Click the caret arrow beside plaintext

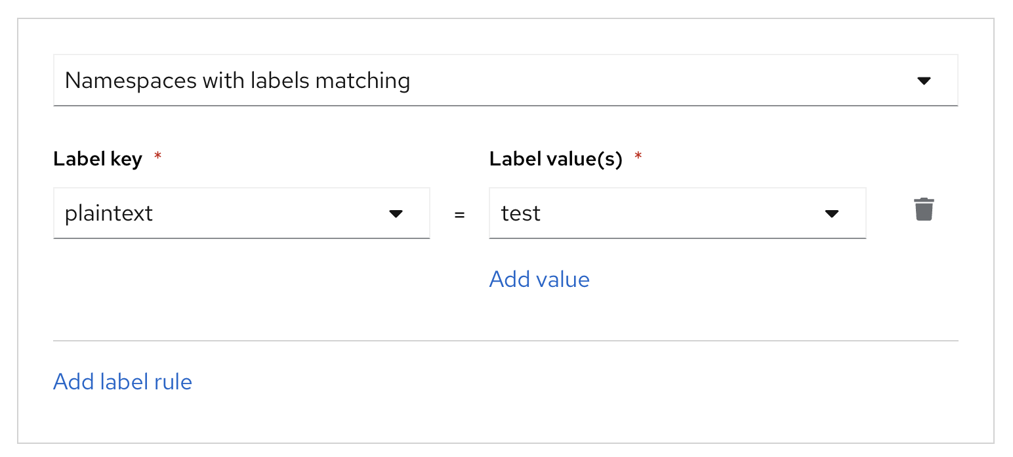point(396,213)
